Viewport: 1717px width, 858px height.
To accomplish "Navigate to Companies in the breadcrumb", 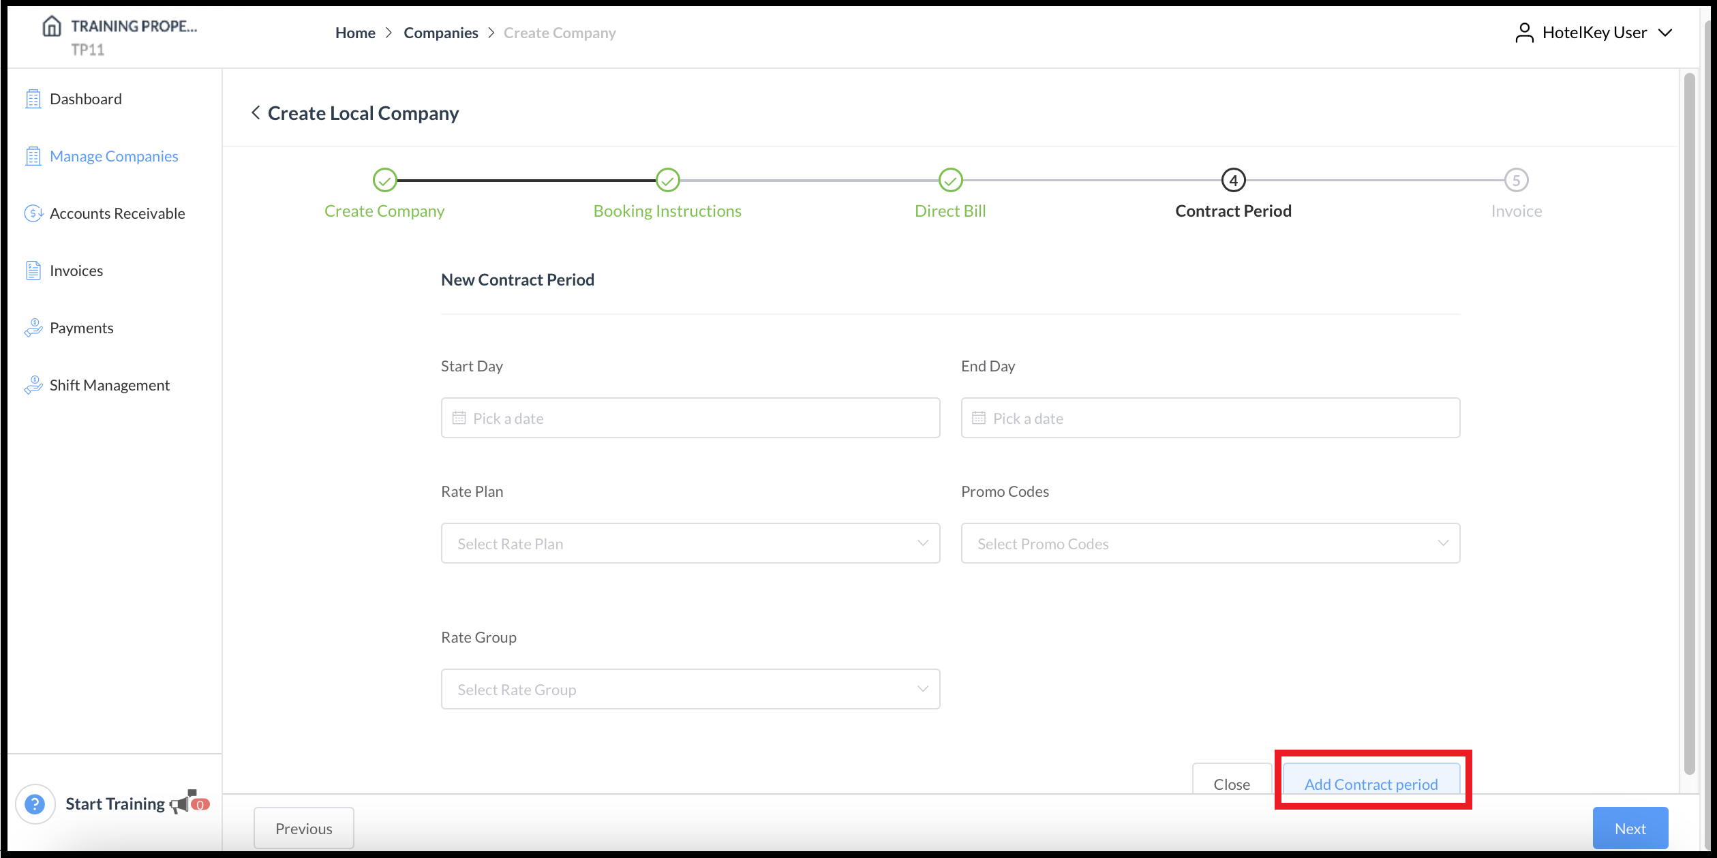I will point(440,32).
